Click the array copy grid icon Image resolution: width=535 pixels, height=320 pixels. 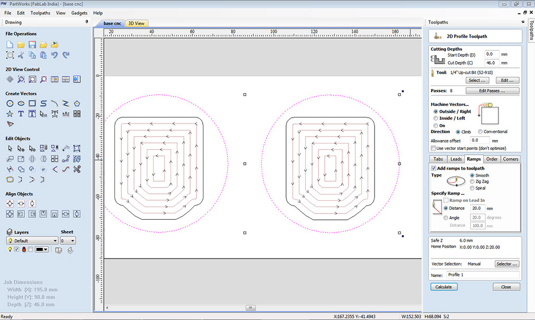(x=55, y=159)
